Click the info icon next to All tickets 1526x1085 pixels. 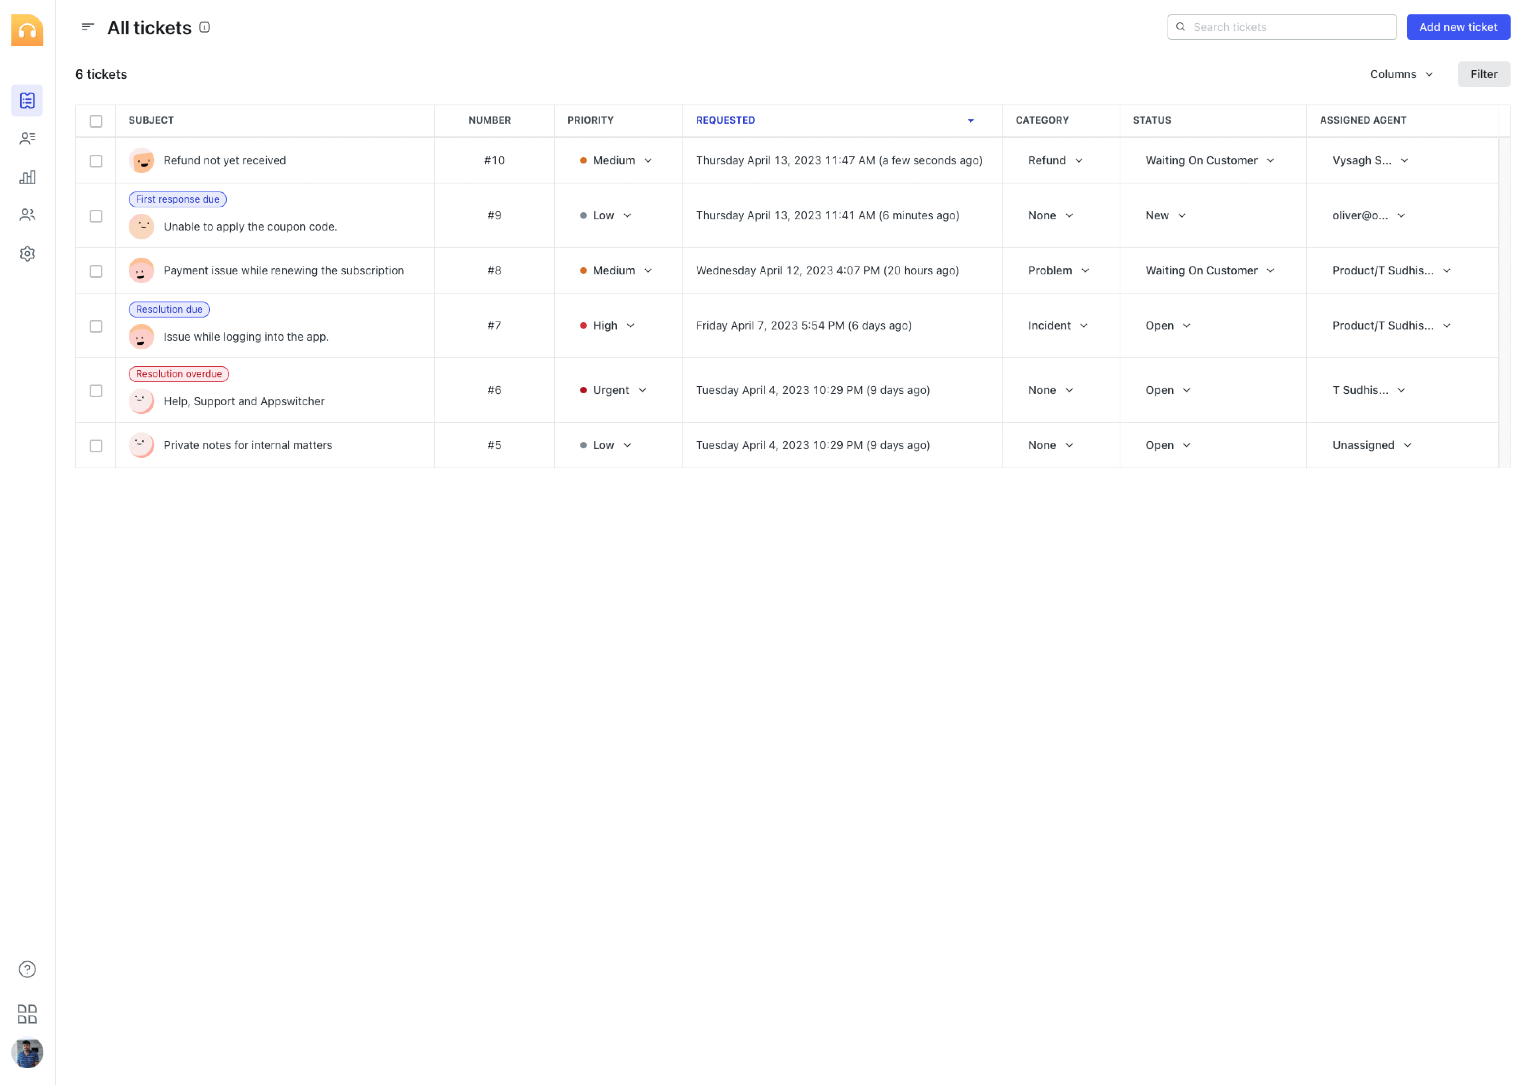(205, 27)
